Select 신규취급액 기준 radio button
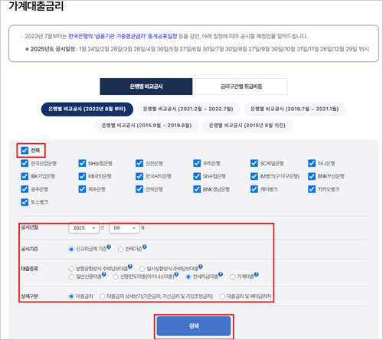This screenshot has width=383, height=340. pyautogui.click(x=71, y=249)
